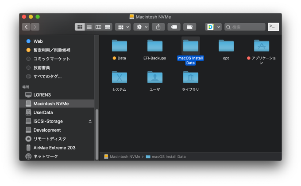Select Development volume in sidebar

click(x=57, y=130)
